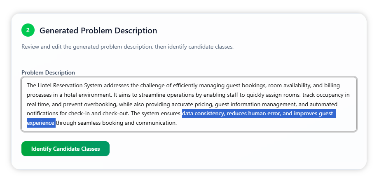Click the Problem Description field label

[x=48, y=73]
